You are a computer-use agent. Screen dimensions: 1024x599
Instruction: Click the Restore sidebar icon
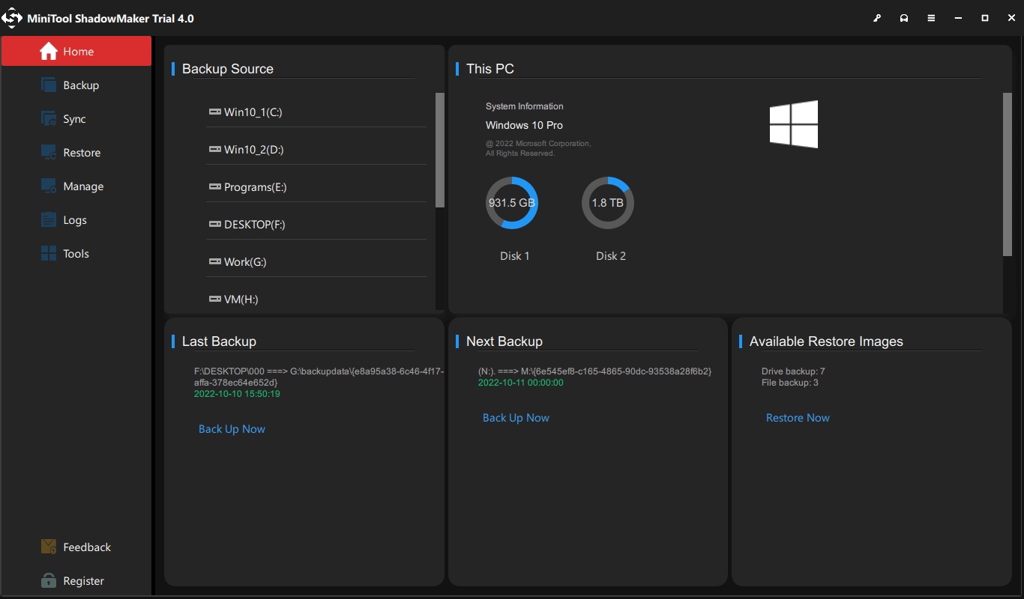49,153
